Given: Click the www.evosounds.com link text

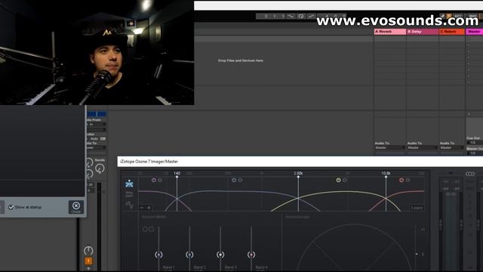Looking at the screenshot, I should 398,20.
